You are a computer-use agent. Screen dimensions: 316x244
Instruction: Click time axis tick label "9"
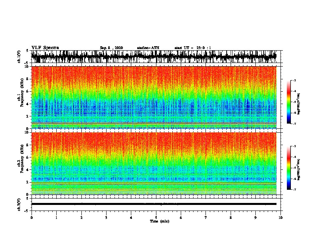pos(255,218)
